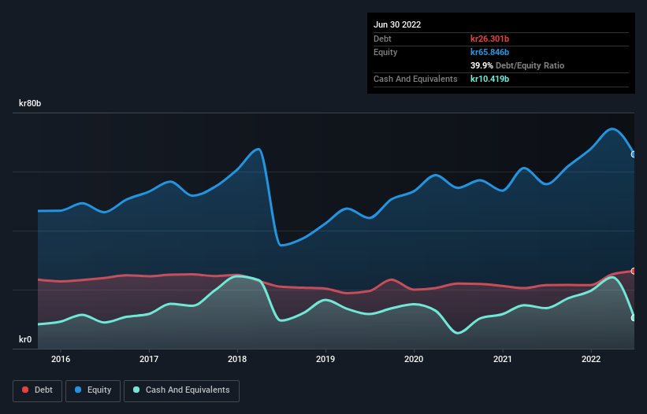Click the kr80b y-axis label

tap(30, 103)
